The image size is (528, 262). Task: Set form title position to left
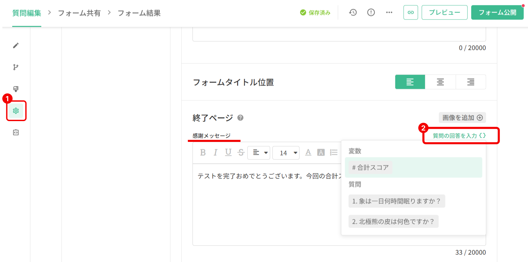[410, 82]
